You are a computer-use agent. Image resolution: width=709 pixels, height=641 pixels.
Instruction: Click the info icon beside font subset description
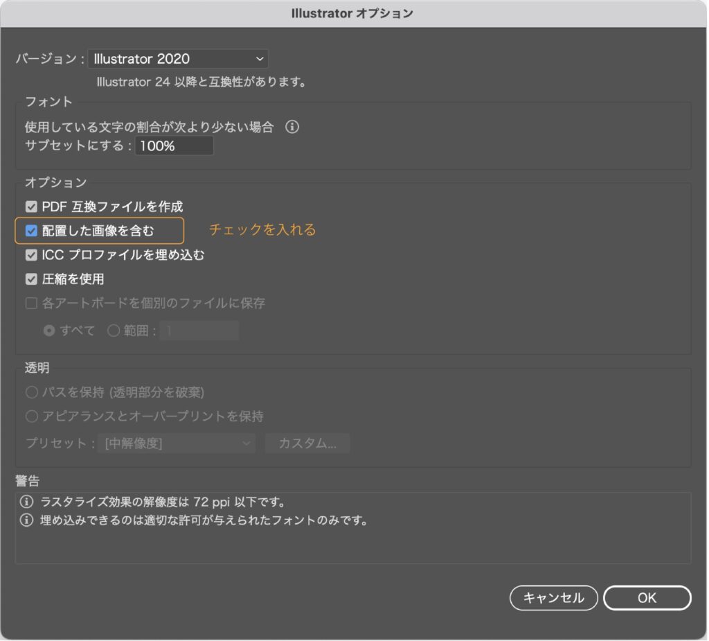click(x=292, y=127)
